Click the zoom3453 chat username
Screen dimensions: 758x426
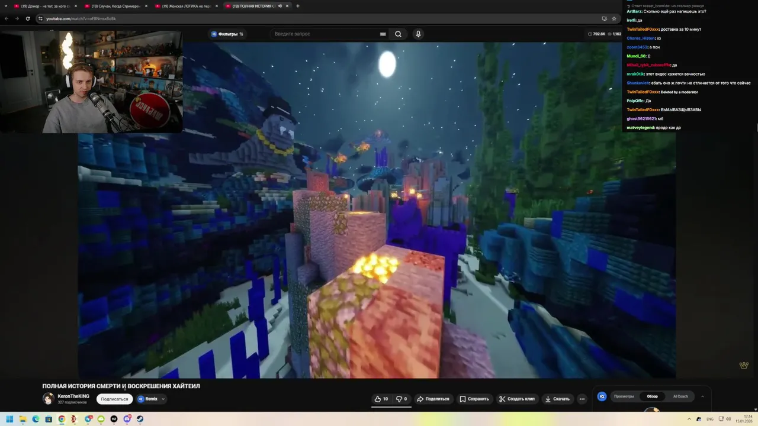pos(637,47)
